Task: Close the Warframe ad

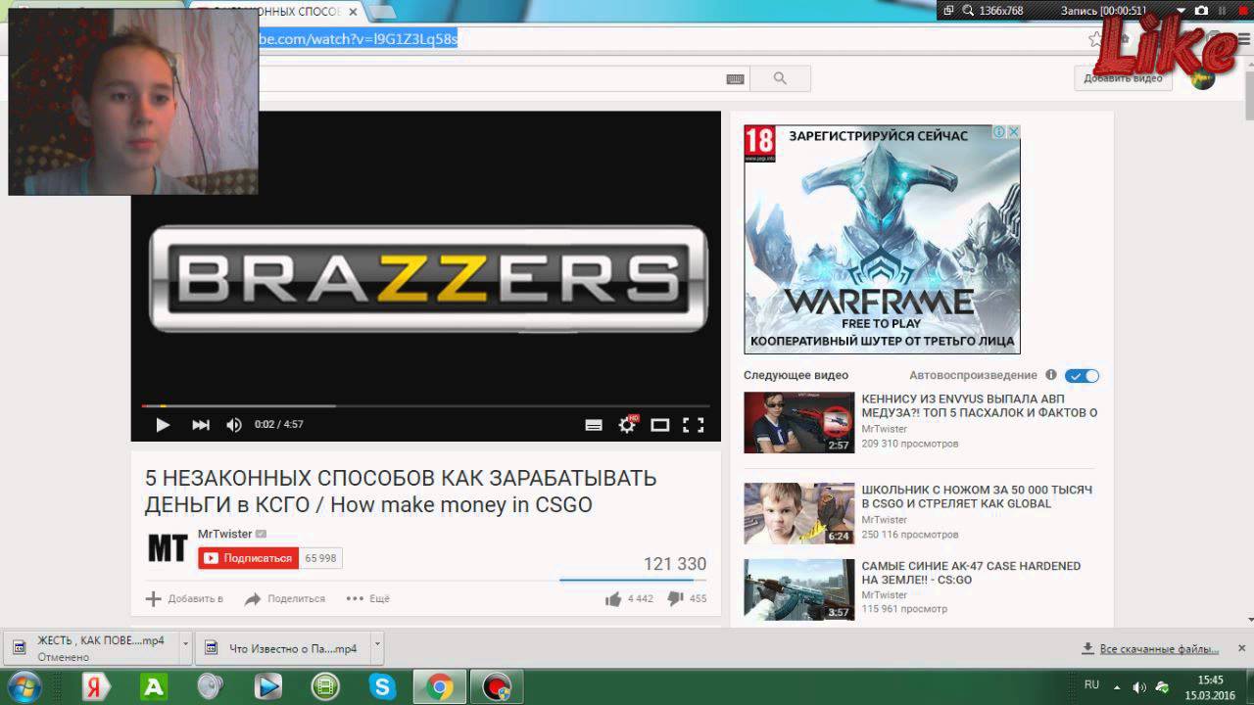Action: point(1014,131)
